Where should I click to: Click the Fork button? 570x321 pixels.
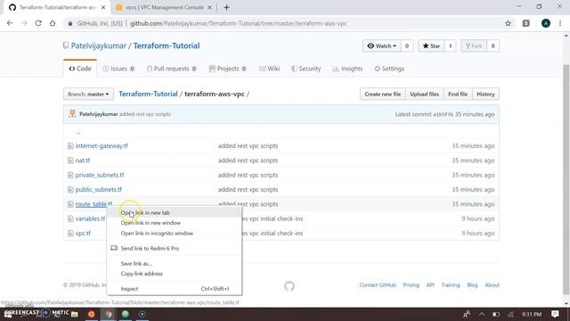474,45
